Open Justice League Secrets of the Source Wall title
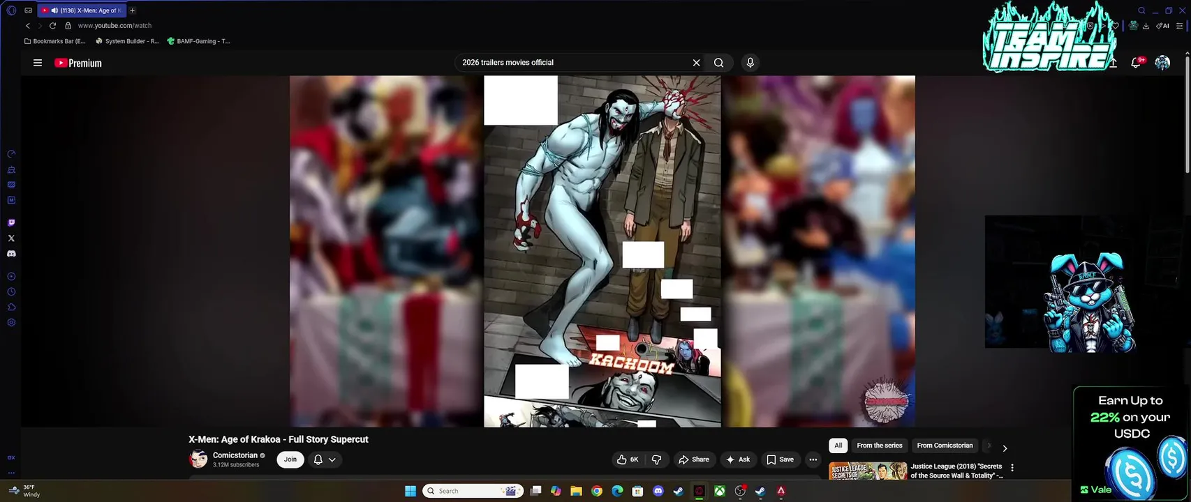Viewport: 1191px width, 502px height. [956, 471]
